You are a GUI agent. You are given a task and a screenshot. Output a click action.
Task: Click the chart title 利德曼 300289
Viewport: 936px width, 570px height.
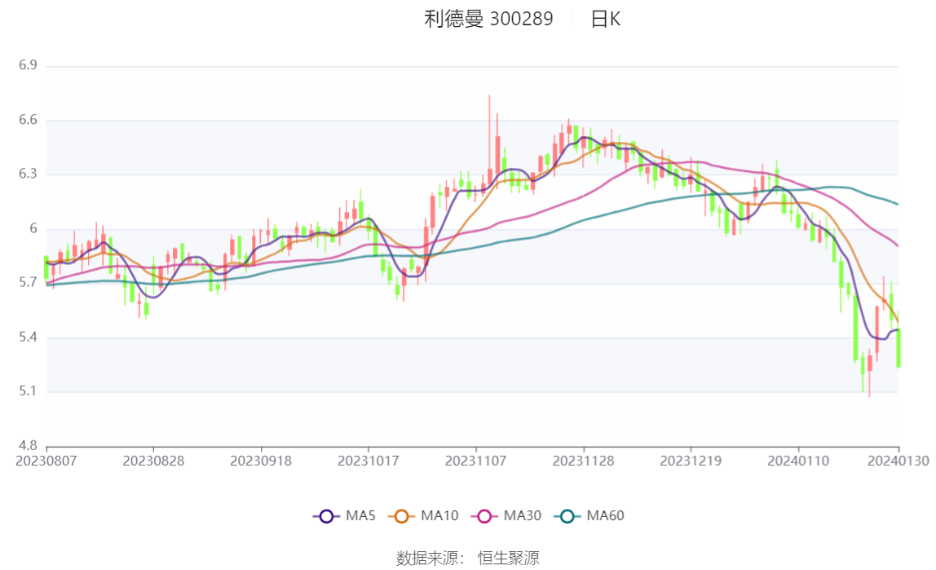(488, 19)
